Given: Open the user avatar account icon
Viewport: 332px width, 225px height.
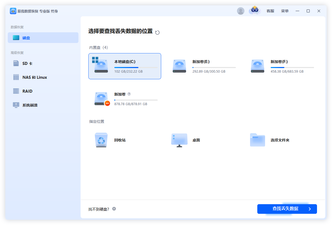Looking at the screenshot, I should 241,11.
